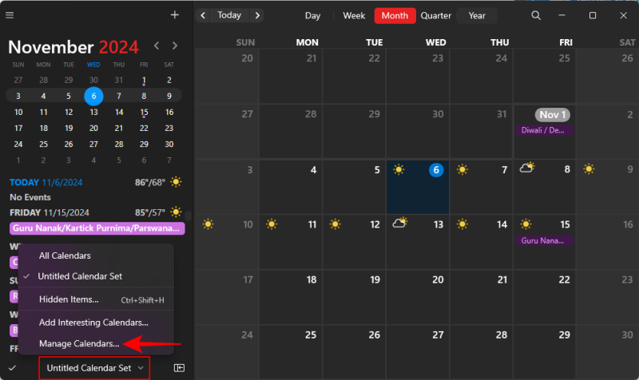Click the sun weather icon beside today's temperature
Screen dimensions: 639x380
click(176, 182)
